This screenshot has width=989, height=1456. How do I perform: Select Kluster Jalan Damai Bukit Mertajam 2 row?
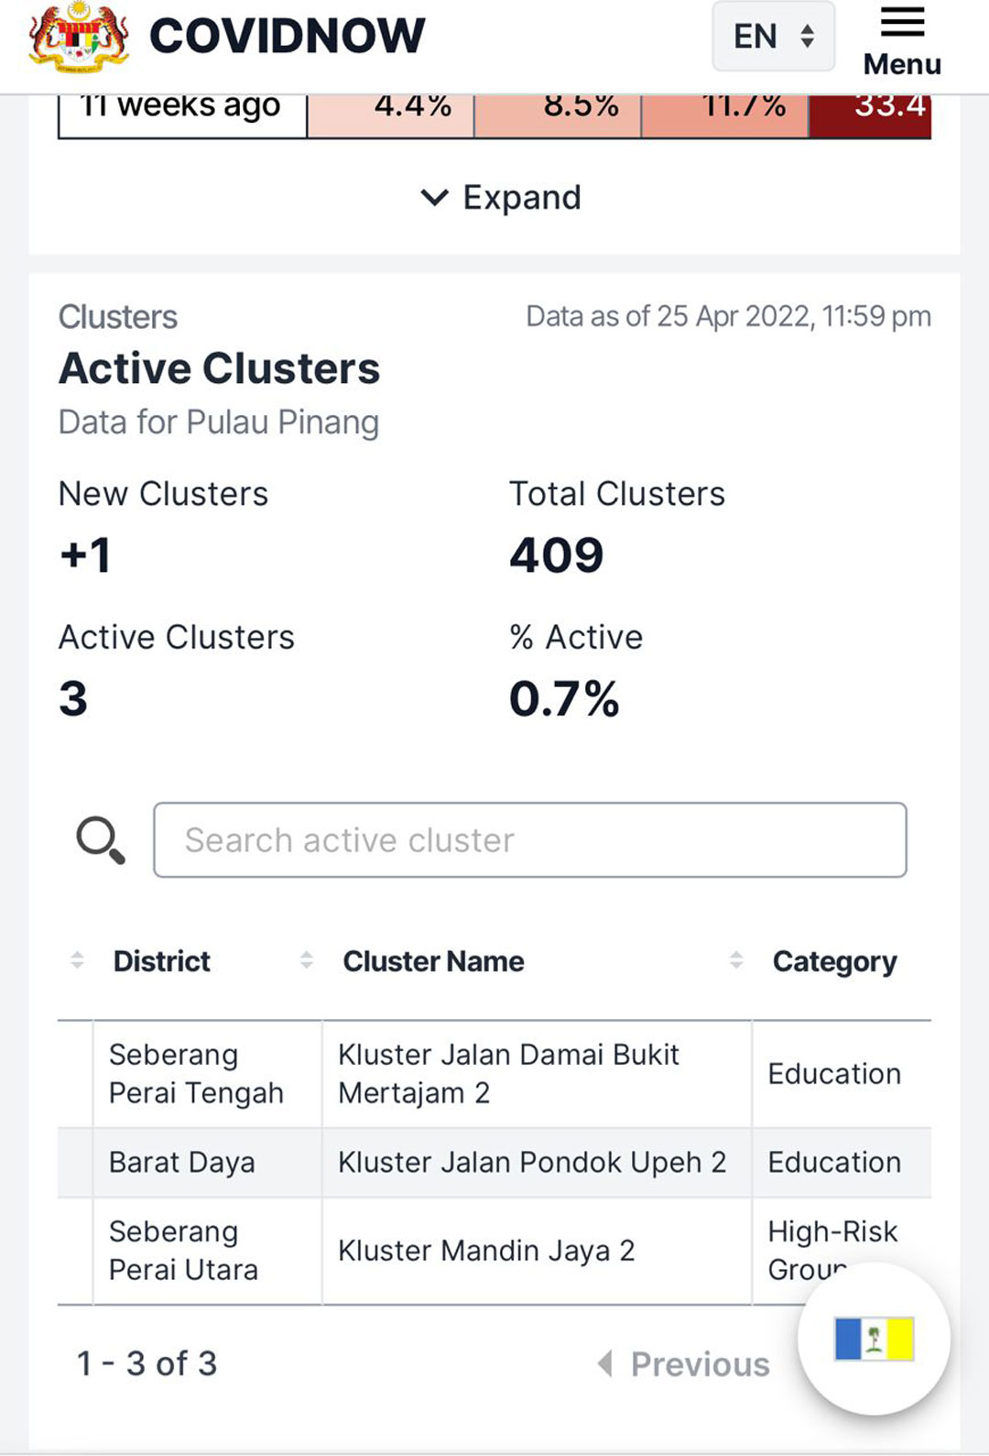click(x=494, y=1074)
